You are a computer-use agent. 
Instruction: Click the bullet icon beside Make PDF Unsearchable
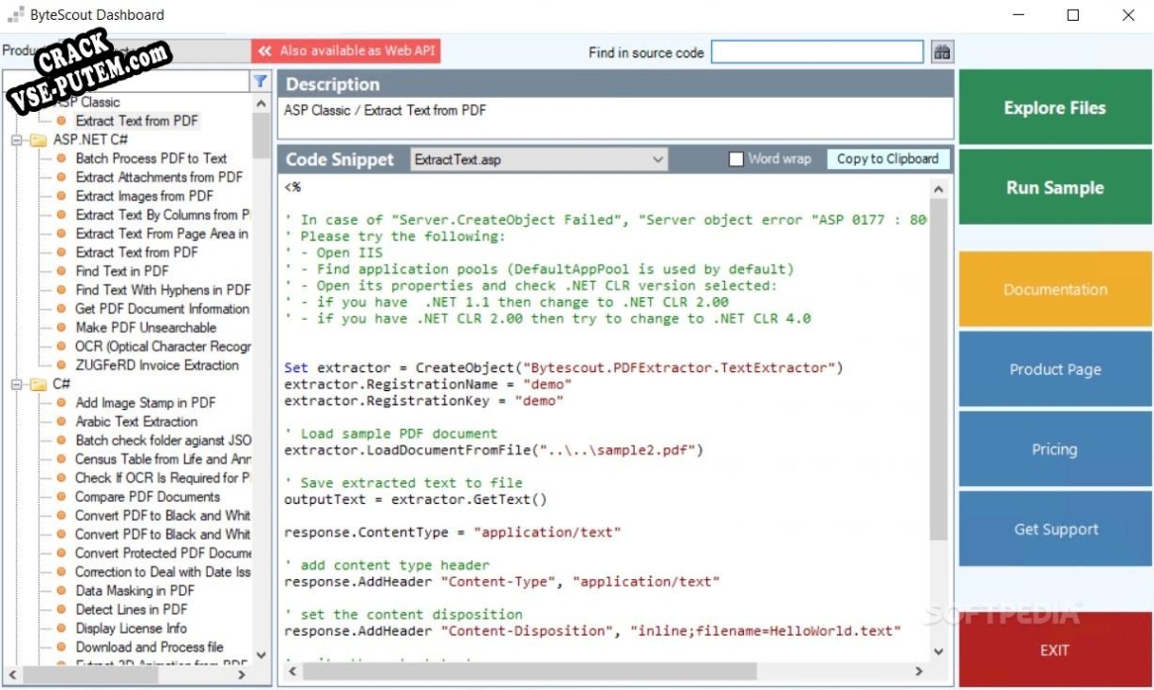61,328
